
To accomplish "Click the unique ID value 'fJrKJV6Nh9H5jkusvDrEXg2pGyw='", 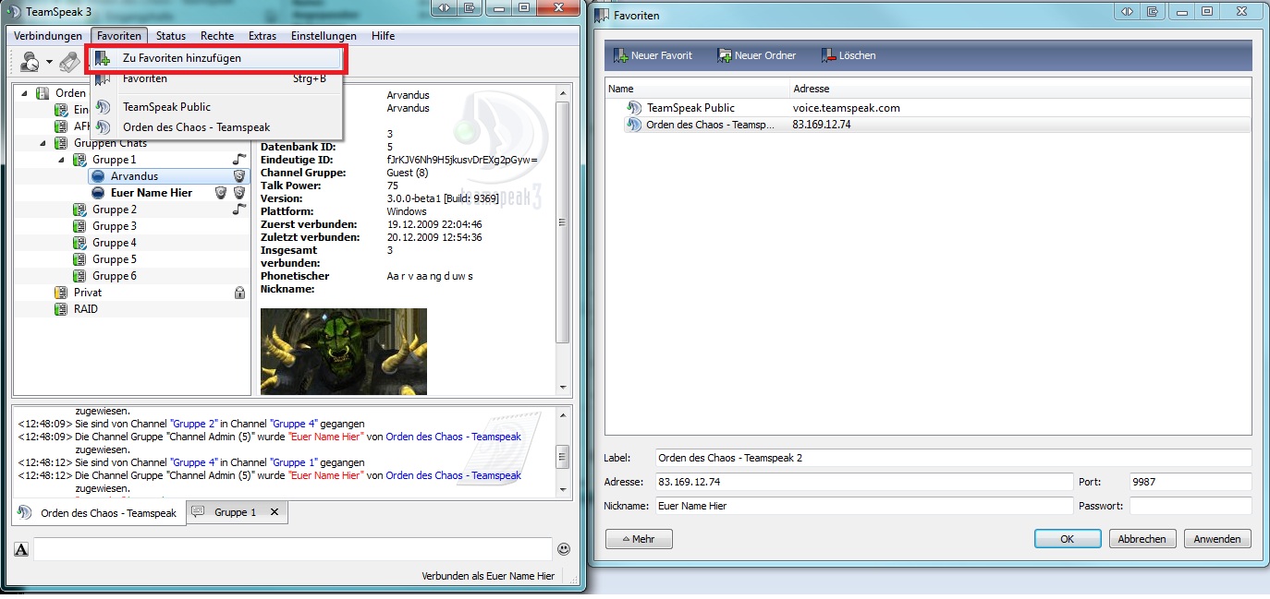I will point(462,160).
